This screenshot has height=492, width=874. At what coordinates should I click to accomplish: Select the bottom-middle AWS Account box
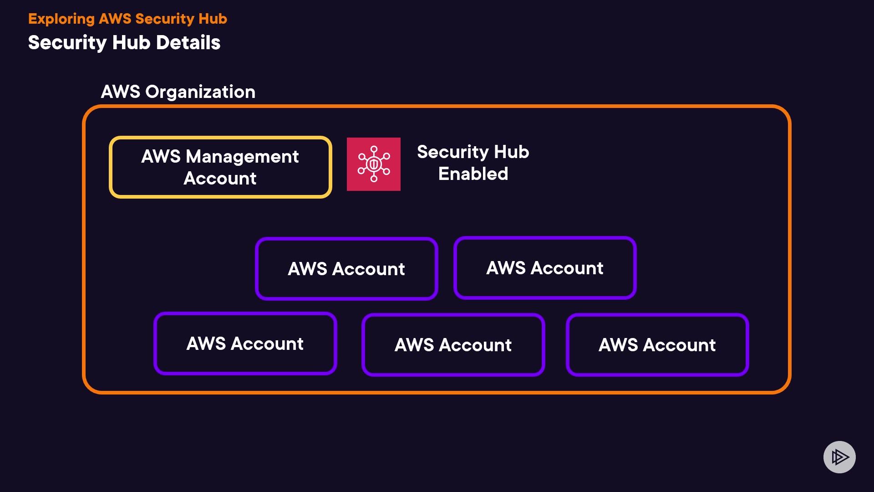[453, 345]
